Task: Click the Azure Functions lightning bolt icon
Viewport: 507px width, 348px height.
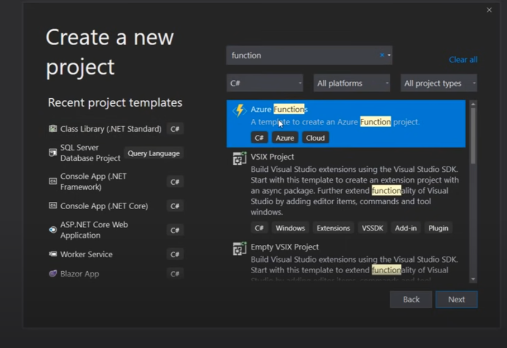Action: tap(240, 110)
